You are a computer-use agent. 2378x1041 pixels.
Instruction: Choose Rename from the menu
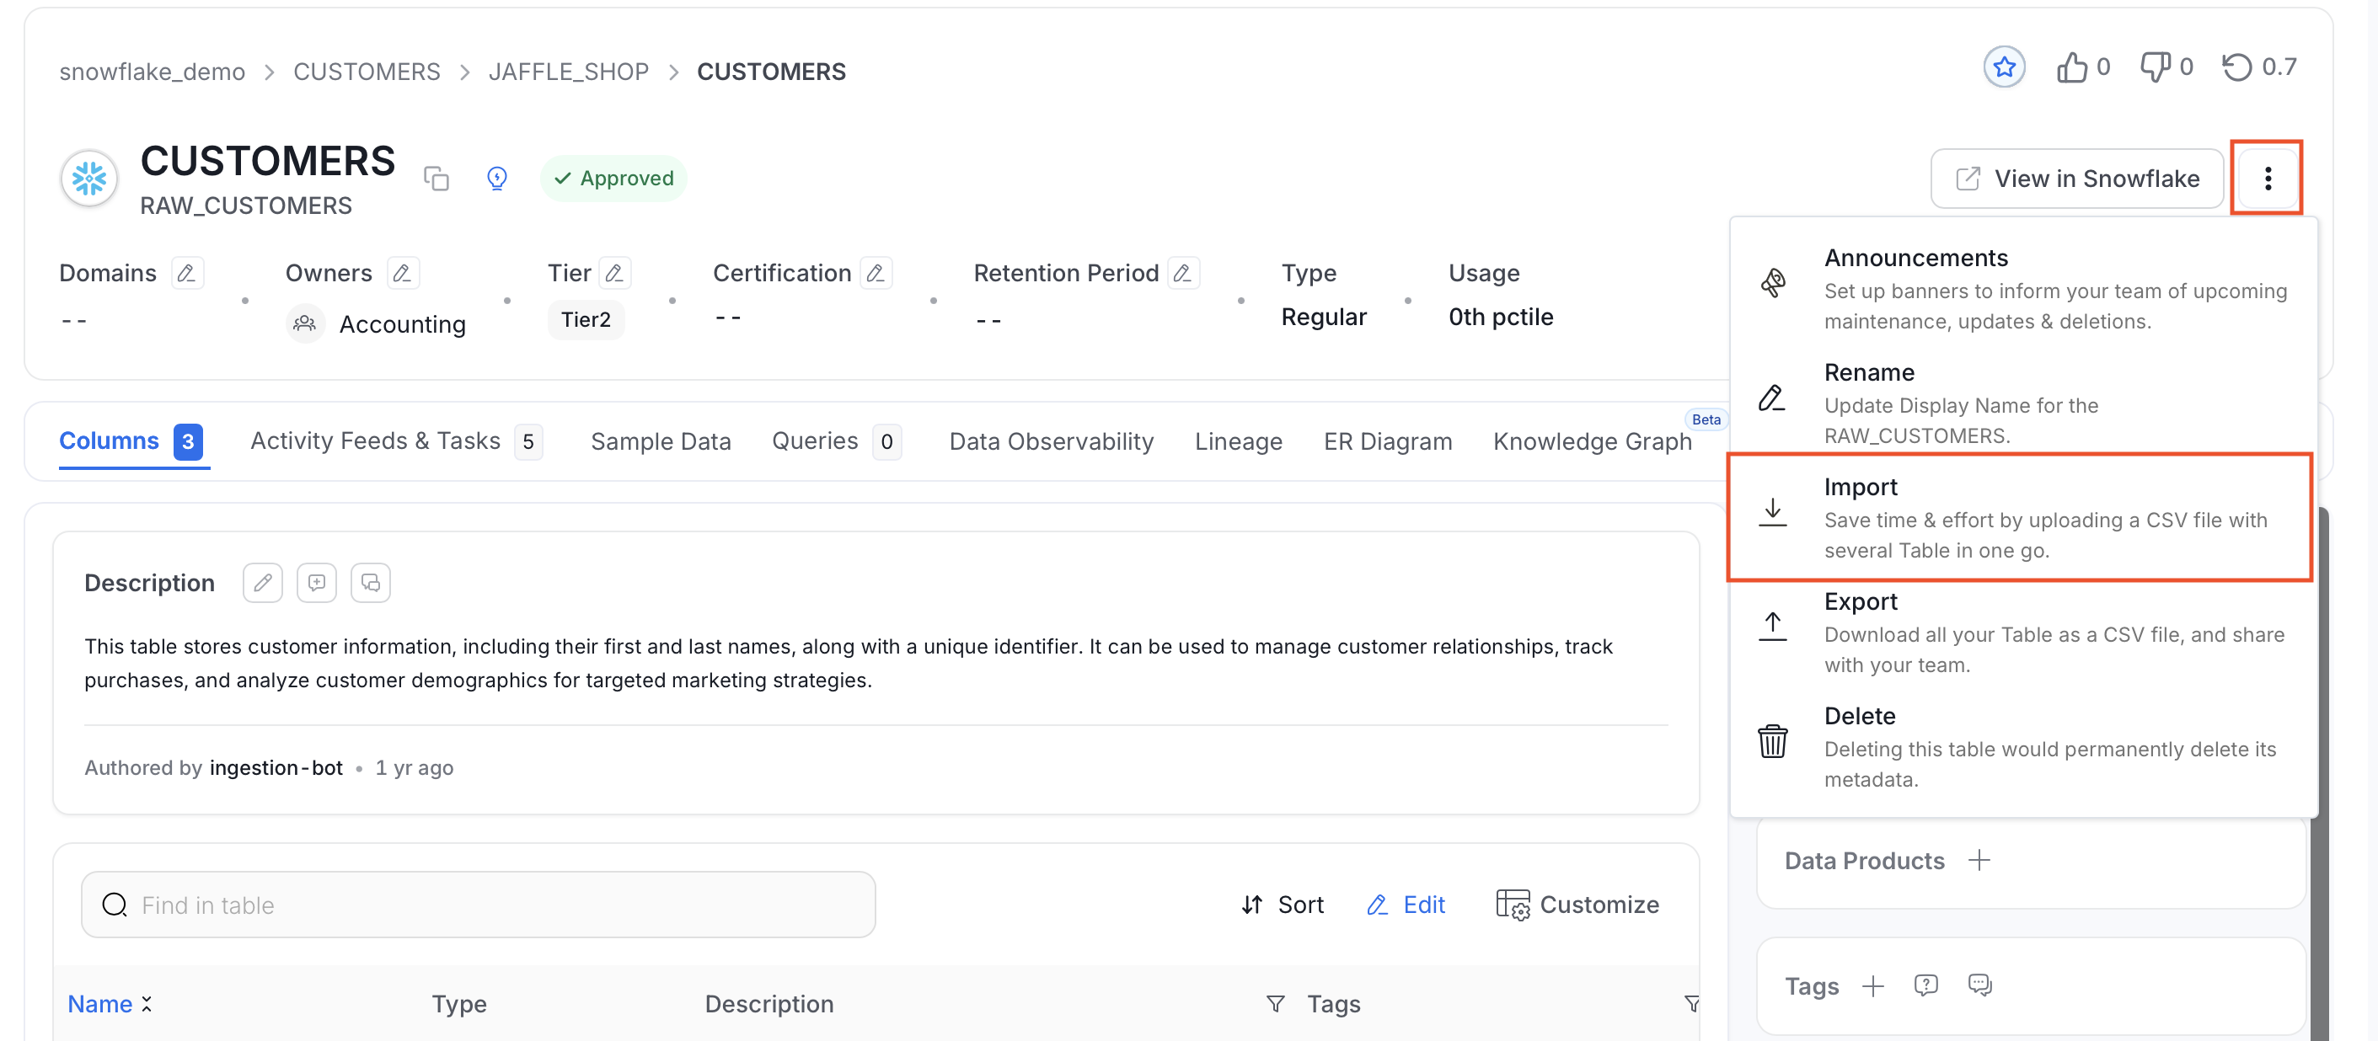tap(2023, 403)
